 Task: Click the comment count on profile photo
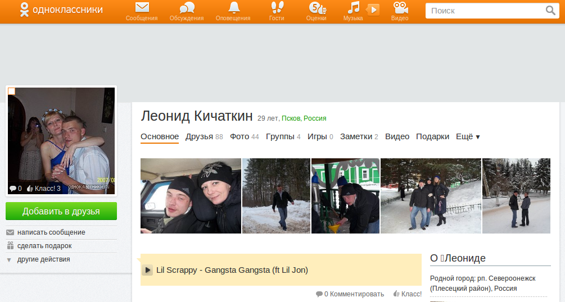[16, 188]
